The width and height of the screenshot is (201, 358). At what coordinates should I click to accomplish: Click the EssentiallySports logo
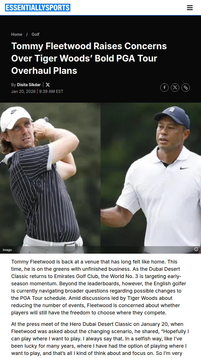(x=38, y=8)
